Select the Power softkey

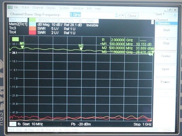165,83
